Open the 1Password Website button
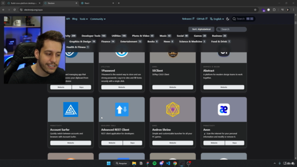 [x=122, y=87]
